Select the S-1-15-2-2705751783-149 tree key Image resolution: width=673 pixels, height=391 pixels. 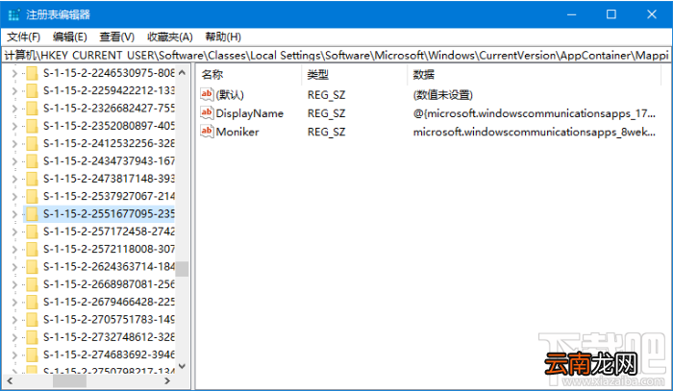pyautogui.click(x=109, y=319)
